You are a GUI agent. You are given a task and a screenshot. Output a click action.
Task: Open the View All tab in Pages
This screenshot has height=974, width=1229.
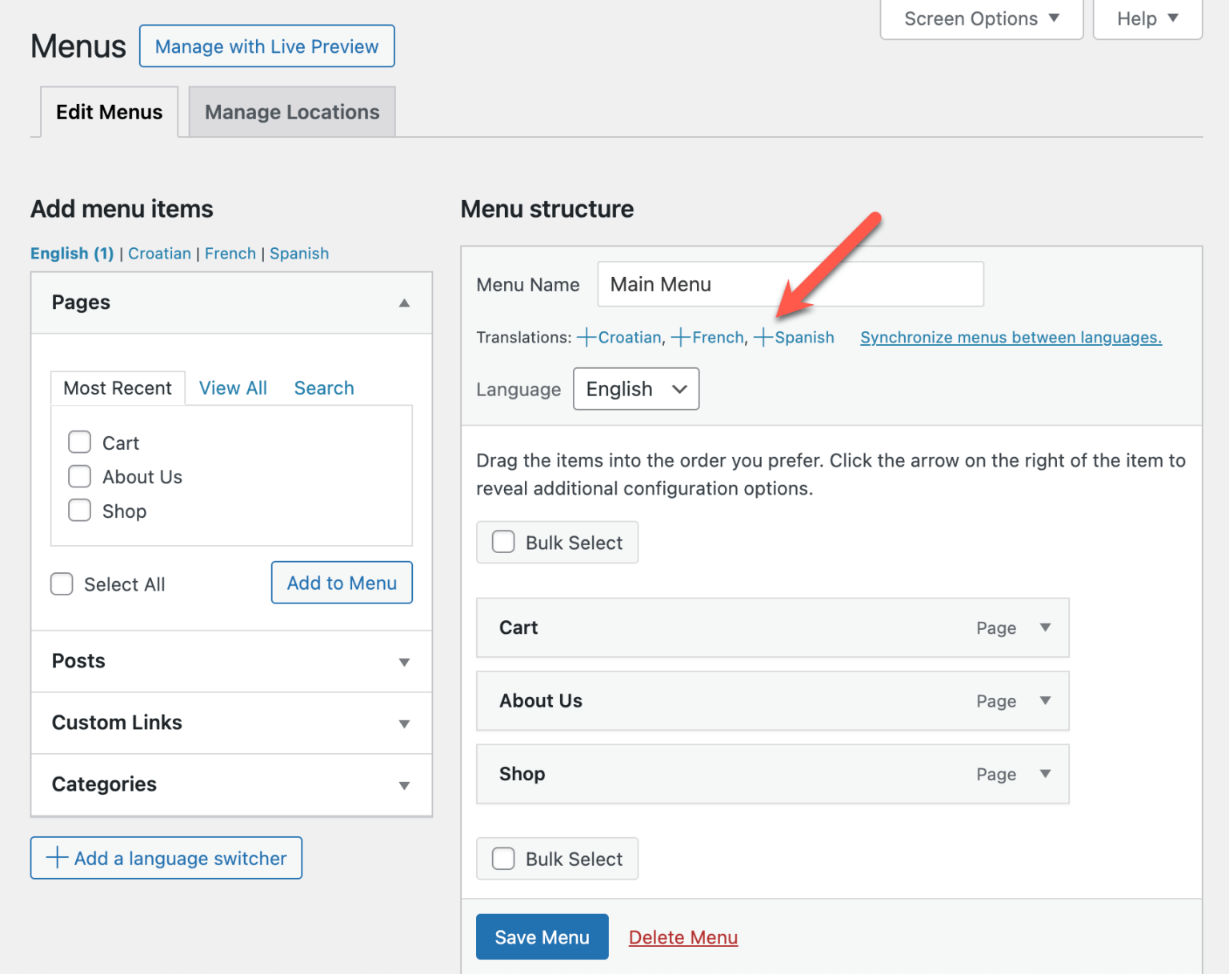[x=232, y=387]
